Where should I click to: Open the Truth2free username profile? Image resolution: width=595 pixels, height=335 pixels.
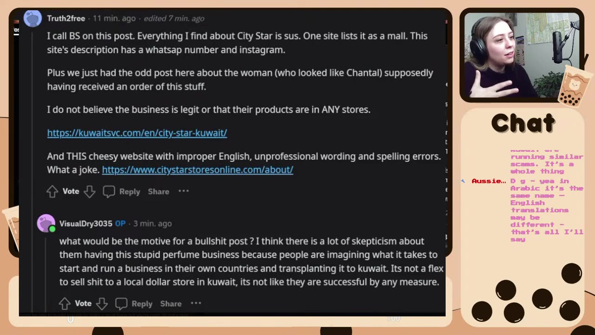(66, 19)
